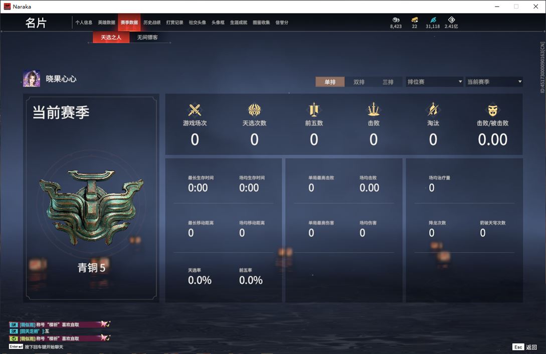This screenshot has width=546, height=354.
Task: Click the third chat message about 称号
Action: click(60, 338)
